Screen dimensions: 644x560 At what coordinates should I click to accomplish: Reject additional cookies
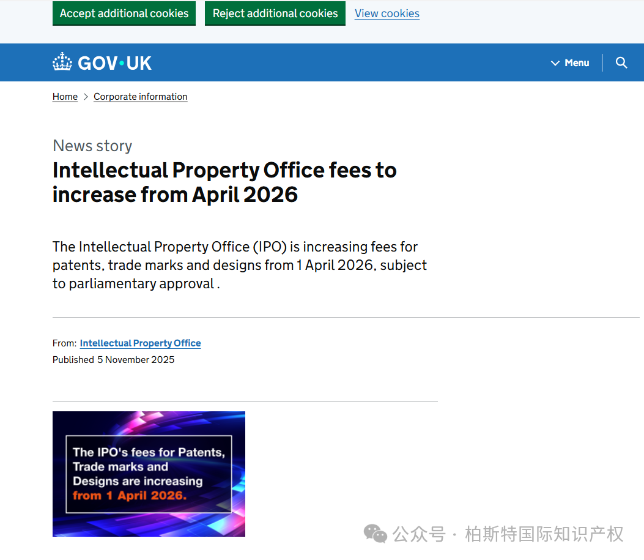tap(275, 13)
